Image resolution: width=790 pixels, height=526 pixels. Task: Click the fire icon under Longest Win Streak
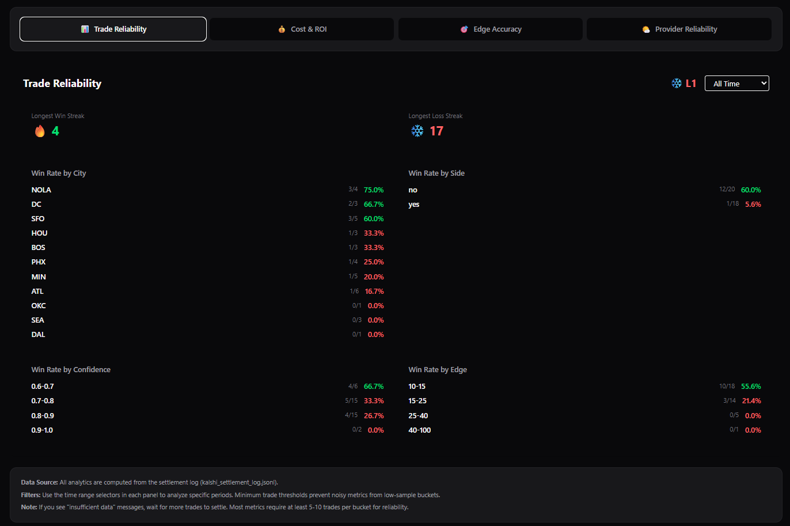(39, 131)
